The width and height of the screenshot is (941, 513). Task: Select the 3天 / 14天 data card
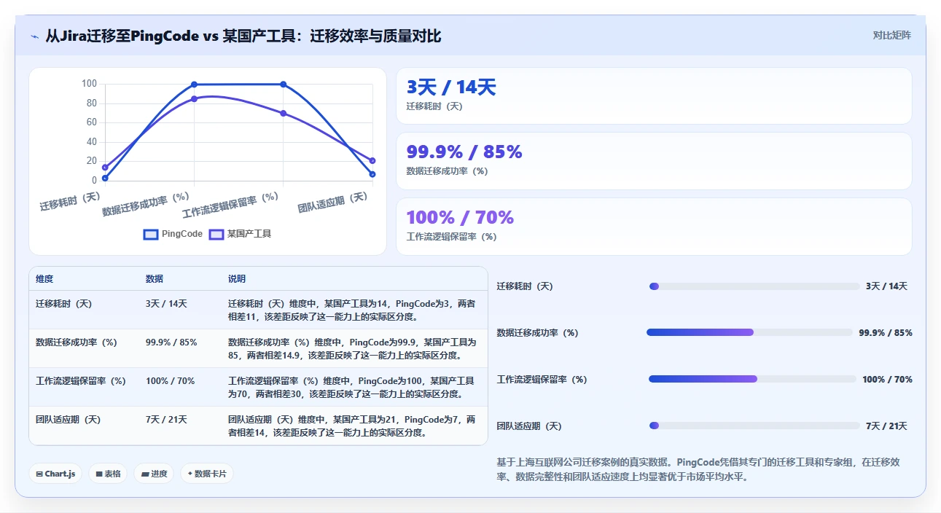coord(654,96)
